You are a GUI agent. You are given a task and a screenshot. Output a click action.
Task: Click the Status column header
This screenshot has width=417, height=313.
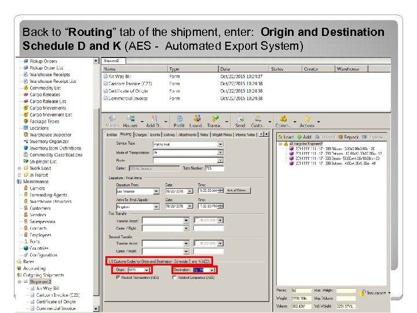pyautogui.click(x=286, y=69)
